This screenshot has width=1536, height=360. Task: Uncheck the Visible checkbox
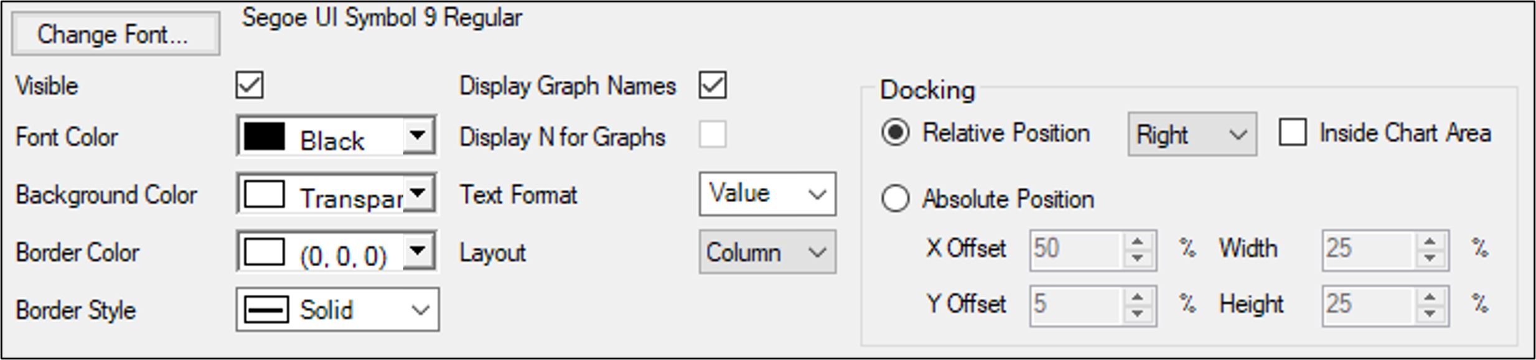point(250,85)
